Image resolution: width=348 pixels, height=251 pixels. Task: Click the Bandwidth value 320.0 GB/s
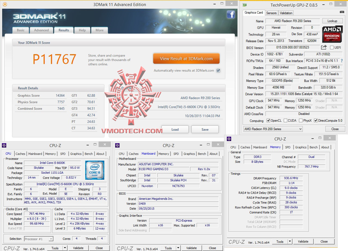[x=328, y=87]
